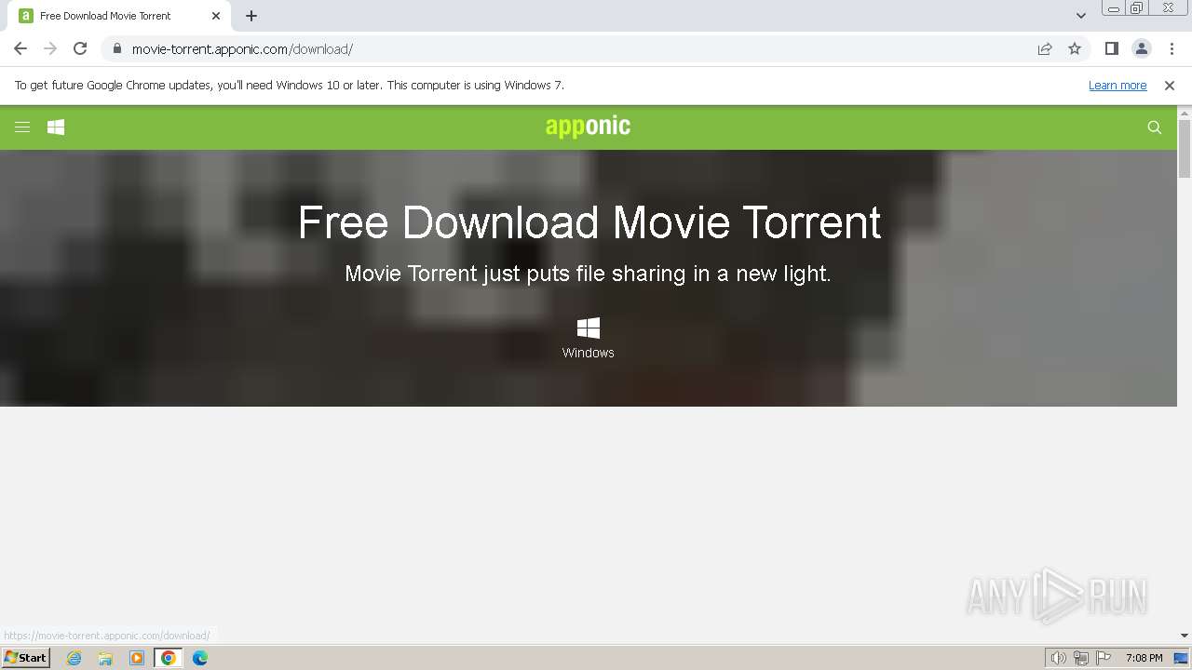Share this page using the share icon
The image size is (1192, 670).
(x=1045, y=48)
